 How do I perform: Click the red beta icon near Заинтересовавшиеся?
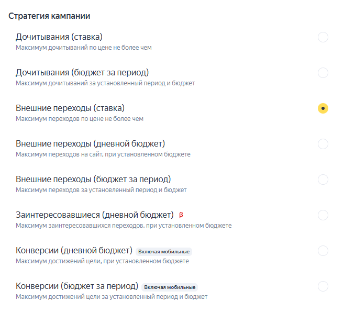click(181, 215)
